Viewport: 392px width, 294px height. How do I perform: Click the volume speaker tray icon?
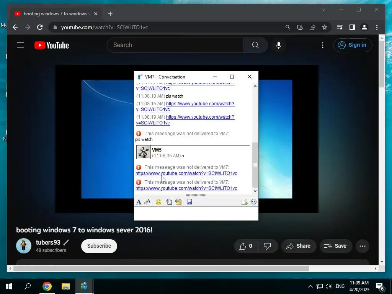tap(328, 286)
